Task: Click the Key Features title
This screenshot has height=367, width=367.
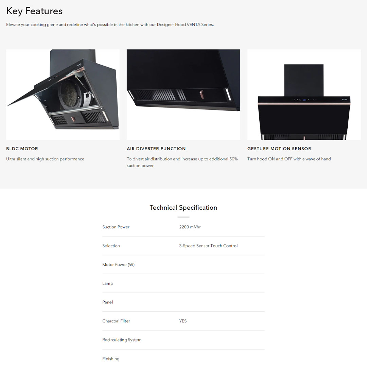Action: point(34,11)
